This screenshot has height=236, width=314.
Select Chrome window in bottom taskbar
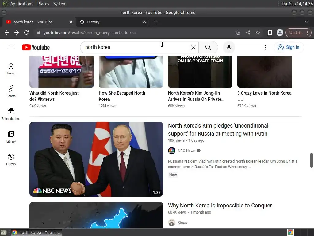click(x=36, y=232)
